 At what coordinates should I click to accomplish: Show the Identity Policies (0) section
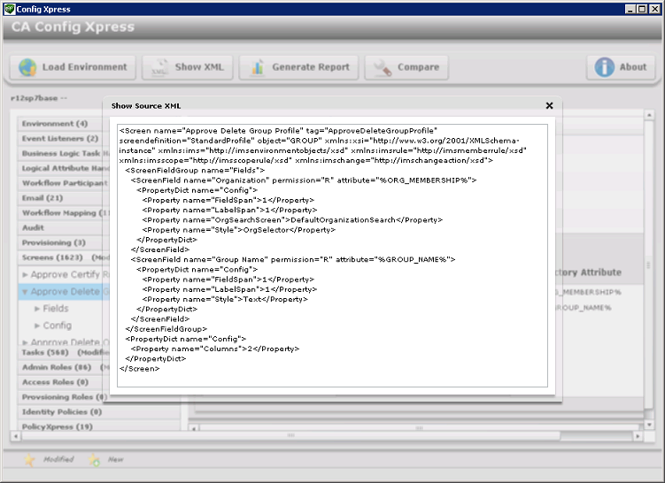(62, 412)
